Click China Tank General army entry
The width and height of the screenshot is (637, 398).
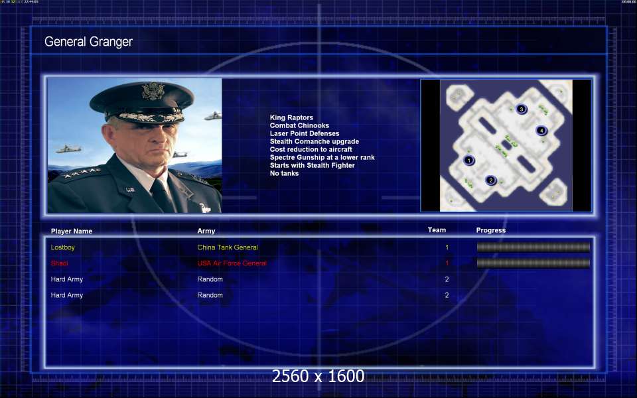coord(228,247)
